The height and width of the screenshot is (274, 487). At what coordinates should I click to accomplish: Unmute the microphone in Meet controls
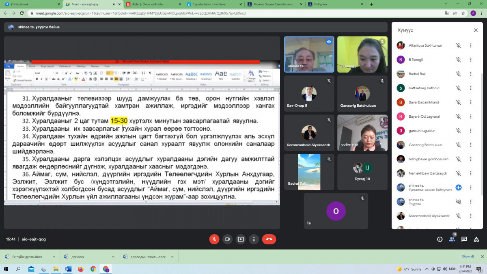coord(214,239)
